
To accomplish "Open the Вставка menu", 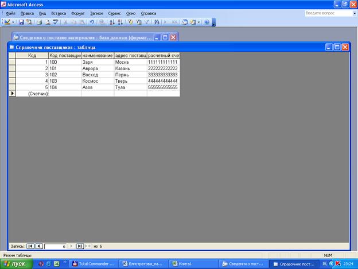I will [59, 13].
